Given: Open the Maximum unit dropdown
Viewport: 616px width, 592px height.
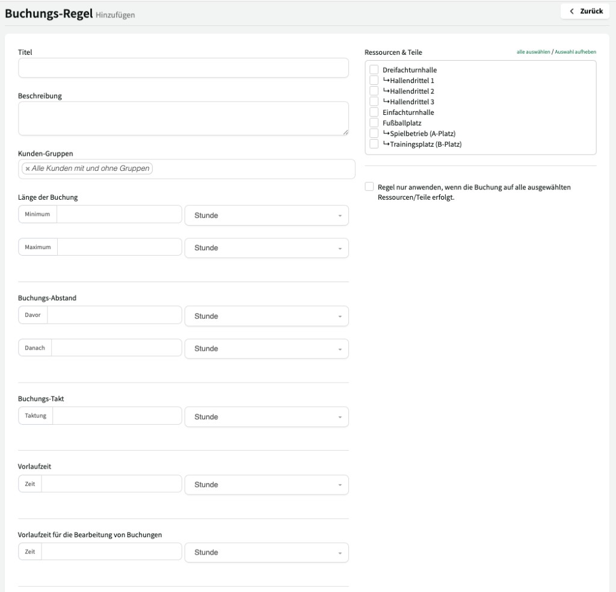Looking at the screenshot, I should pyautogui.click(x=266, y=248).
